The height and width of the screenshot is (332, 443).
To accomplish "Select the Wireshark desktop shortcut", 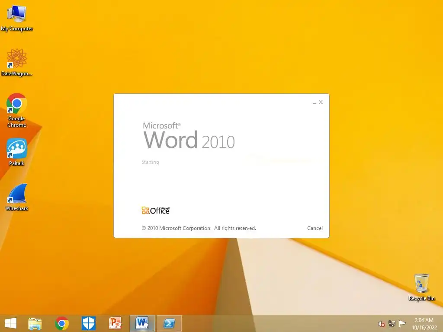I will tap(17, 197).
